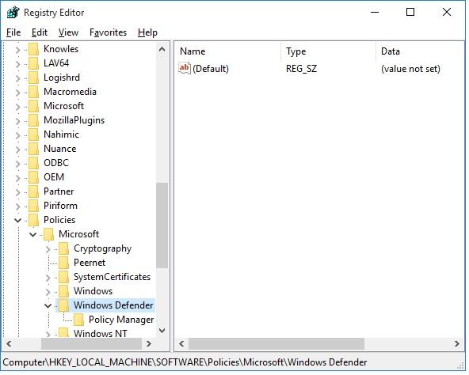Screen dimensions: 469x375
Task: Open the Favorites menu
Action: (108, 32)
